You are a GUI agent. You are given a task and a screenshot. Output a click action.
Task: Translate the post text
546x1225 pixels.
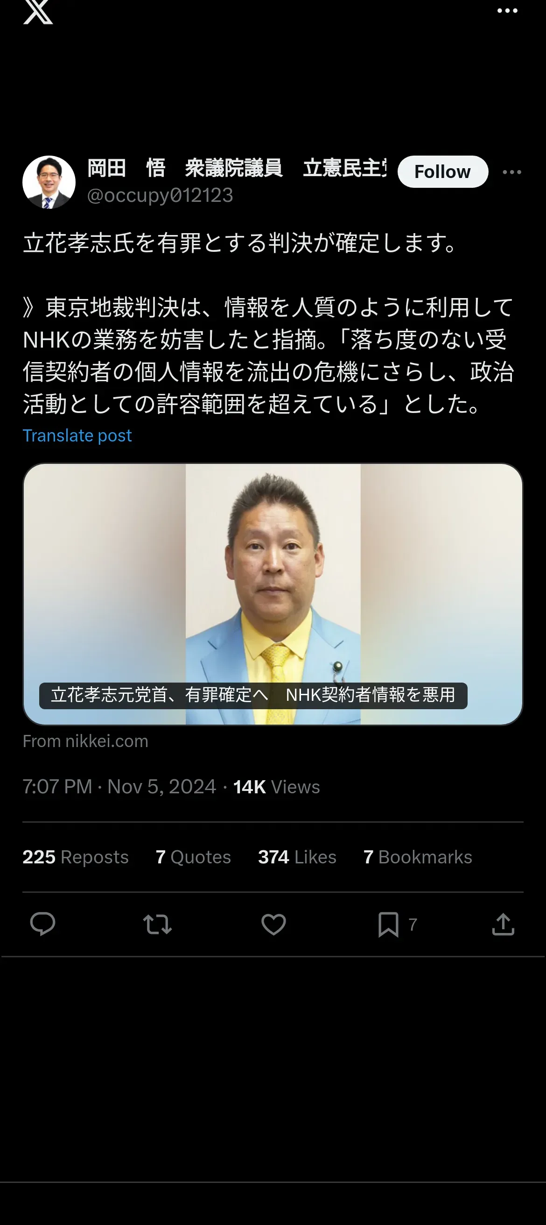click(77, 435)
